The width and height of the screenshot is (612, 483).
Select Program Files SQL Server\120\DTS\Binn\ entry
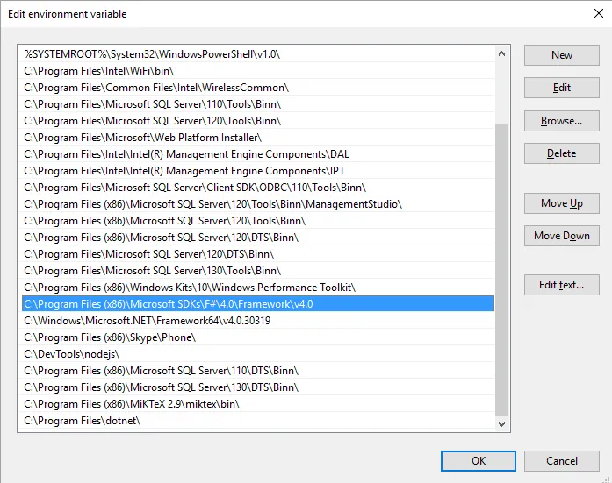(x=258, y=254)
